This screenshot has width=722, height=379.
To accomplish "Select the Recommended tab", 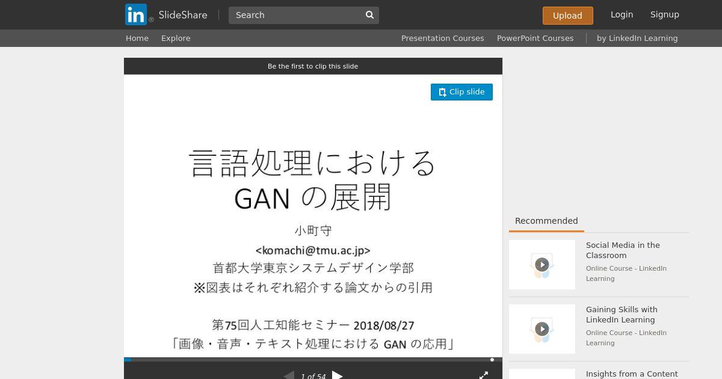I will point(546,221).
